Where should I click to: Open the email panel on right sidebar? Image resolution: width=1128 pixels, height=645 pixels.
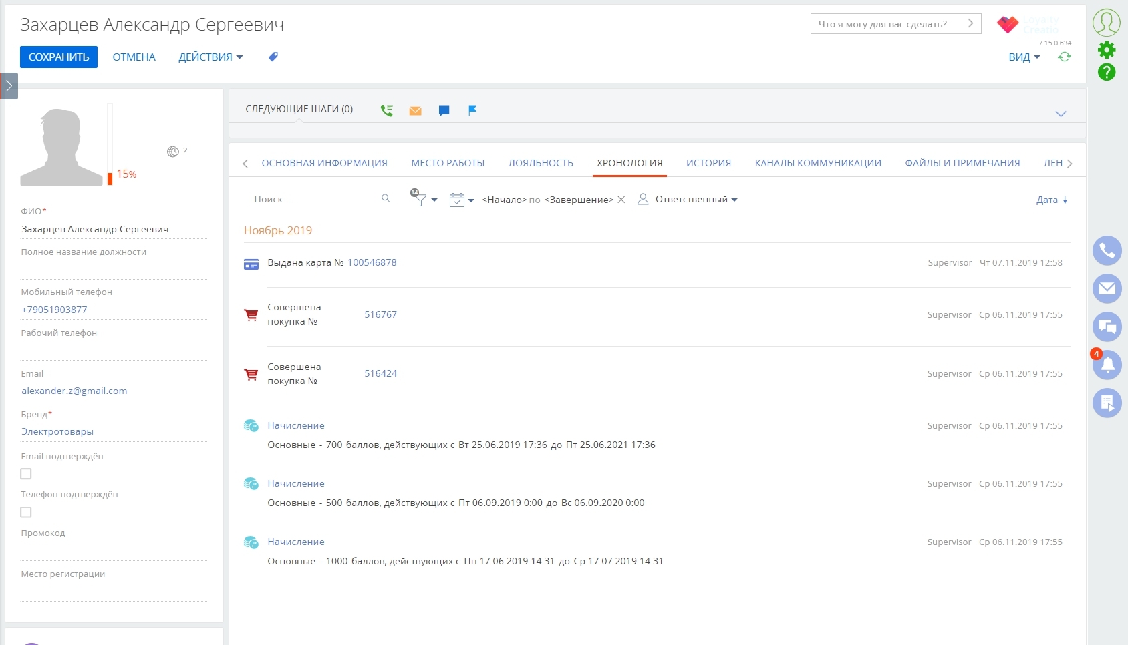(1107, 289)
